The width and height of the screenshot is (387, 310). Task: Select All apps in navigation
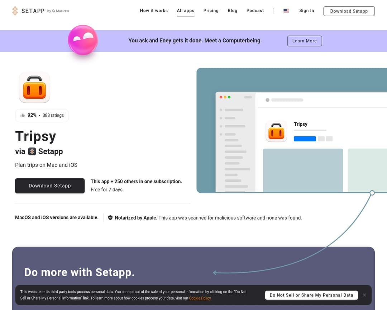pos(185,11)
